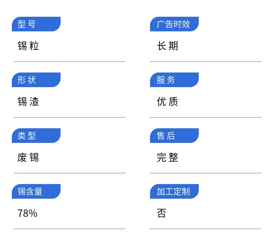
Task: Select the 完整 value text
Action: (167, 158)
